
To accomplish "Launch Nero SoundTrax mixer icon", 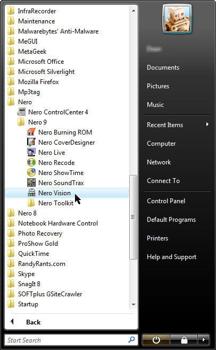I will (x=31, y=182).
